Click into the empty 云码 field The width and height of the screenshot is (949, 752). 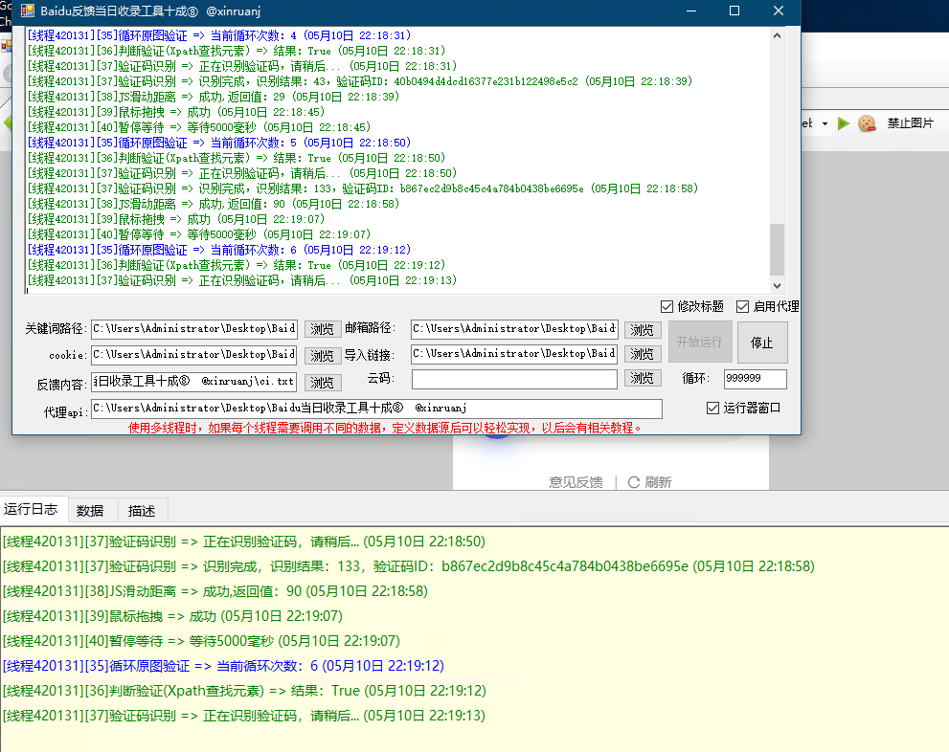tap(514, 379)
